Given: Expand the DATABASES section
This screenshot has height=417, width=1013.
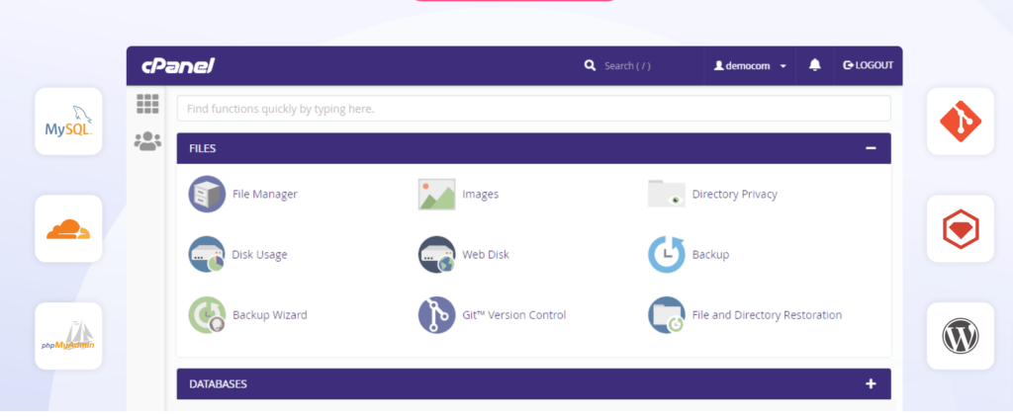Looking at the screenshot, I should [871, 383].
